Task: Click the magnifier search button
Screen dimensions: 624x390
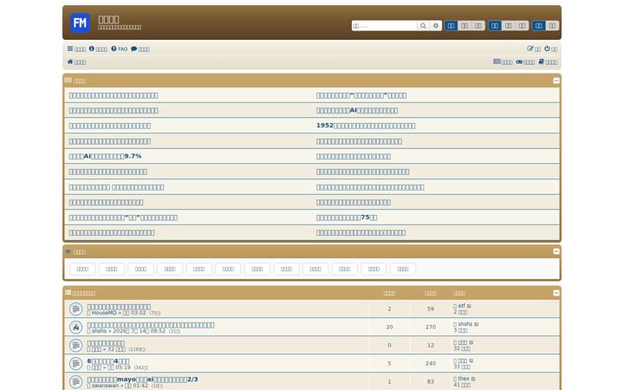Action: [423, 26]
